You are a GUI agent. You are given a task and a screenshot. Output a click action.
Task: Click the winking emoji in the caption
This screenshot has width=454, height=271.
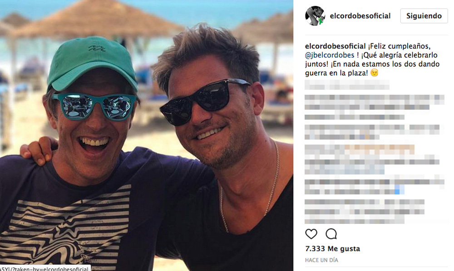(374, 73)
